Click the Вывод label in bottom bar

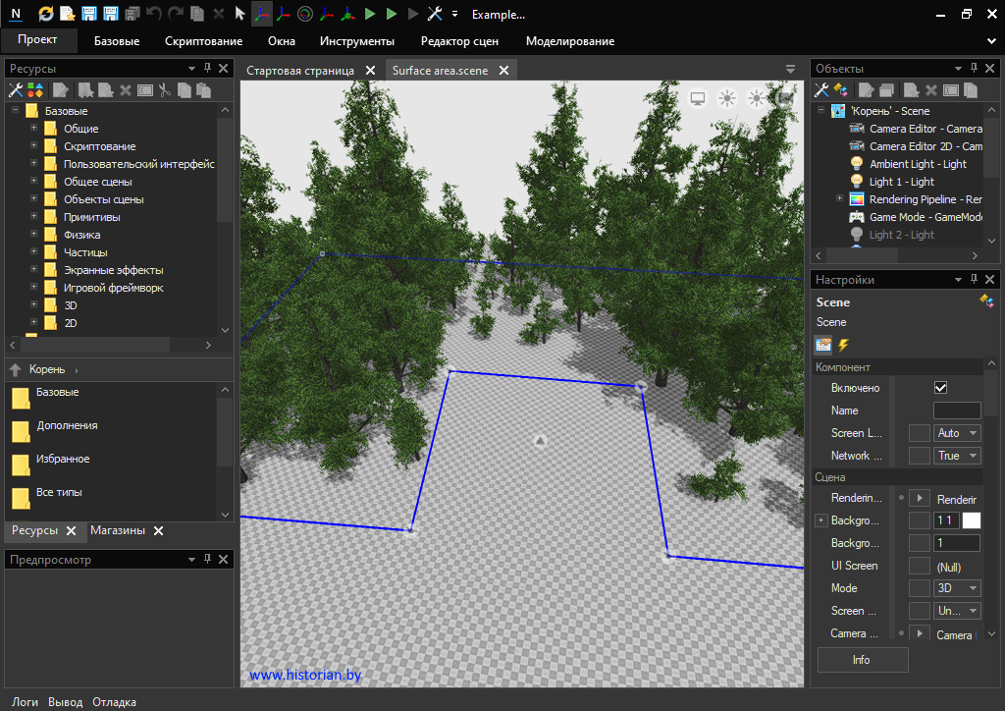66,702
